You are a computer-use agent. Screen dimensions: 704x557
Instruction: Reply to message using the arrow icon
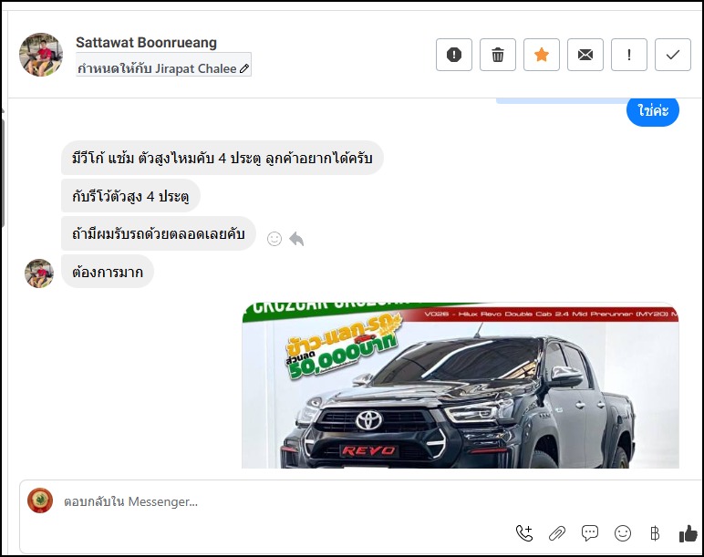tap(296, 238)
